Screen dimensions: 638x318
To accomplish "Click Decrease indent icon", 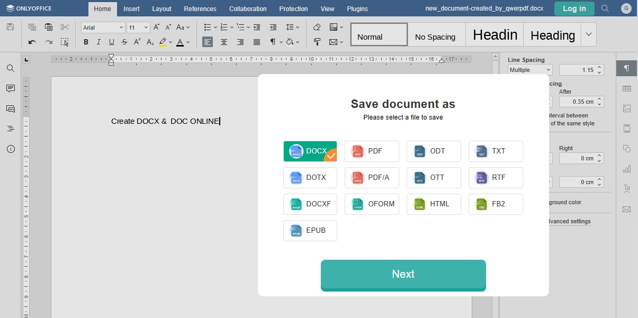I will [257, 27].
